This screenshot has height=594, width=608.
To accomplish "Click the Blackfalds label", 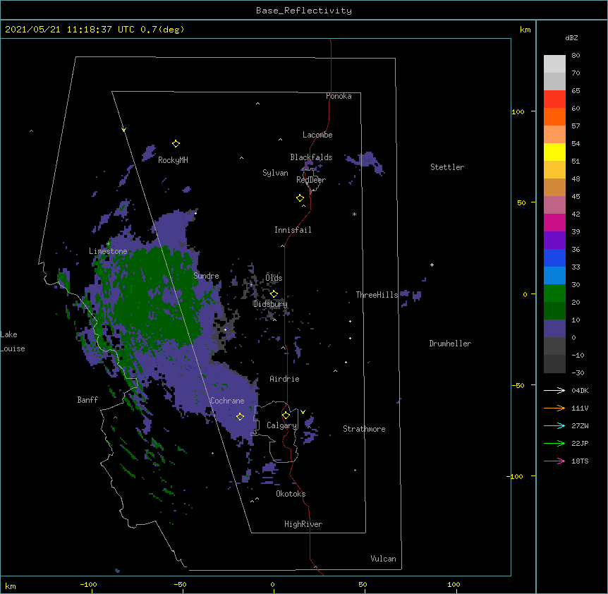I will 311,157.
